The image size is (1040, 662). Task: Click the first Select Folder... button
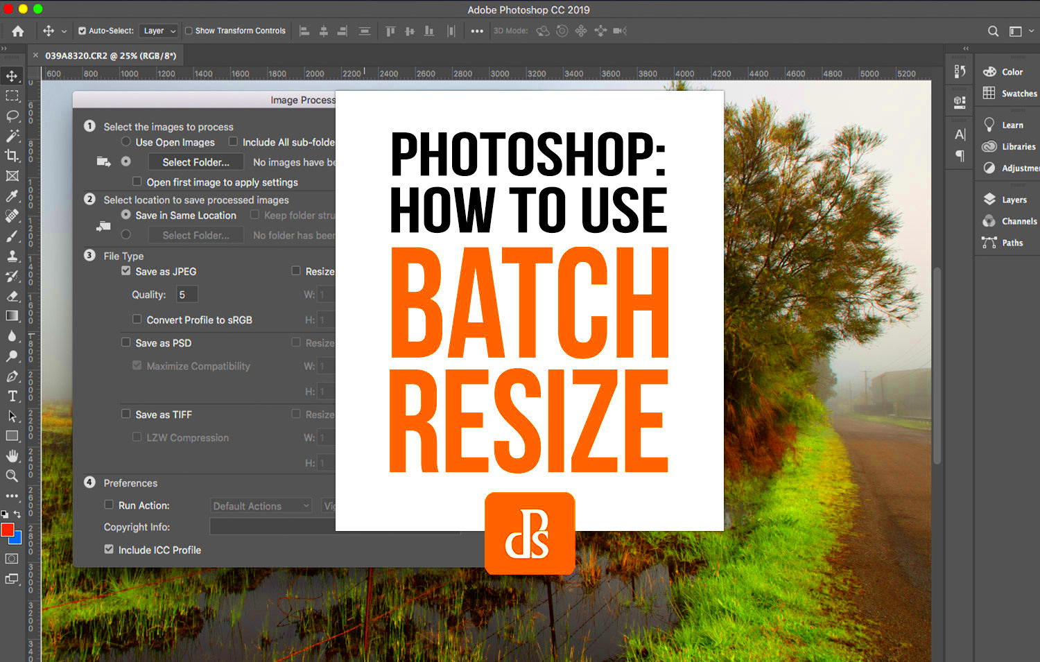pos(196,162)
